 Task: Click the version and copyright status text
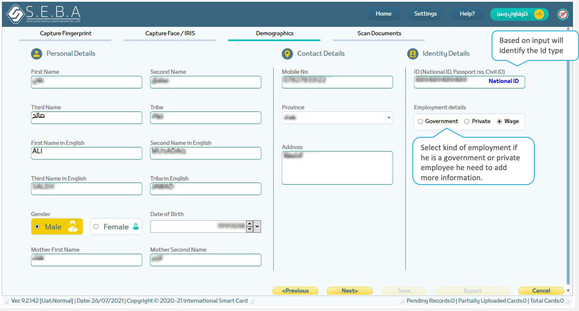[x=129, y=301]
